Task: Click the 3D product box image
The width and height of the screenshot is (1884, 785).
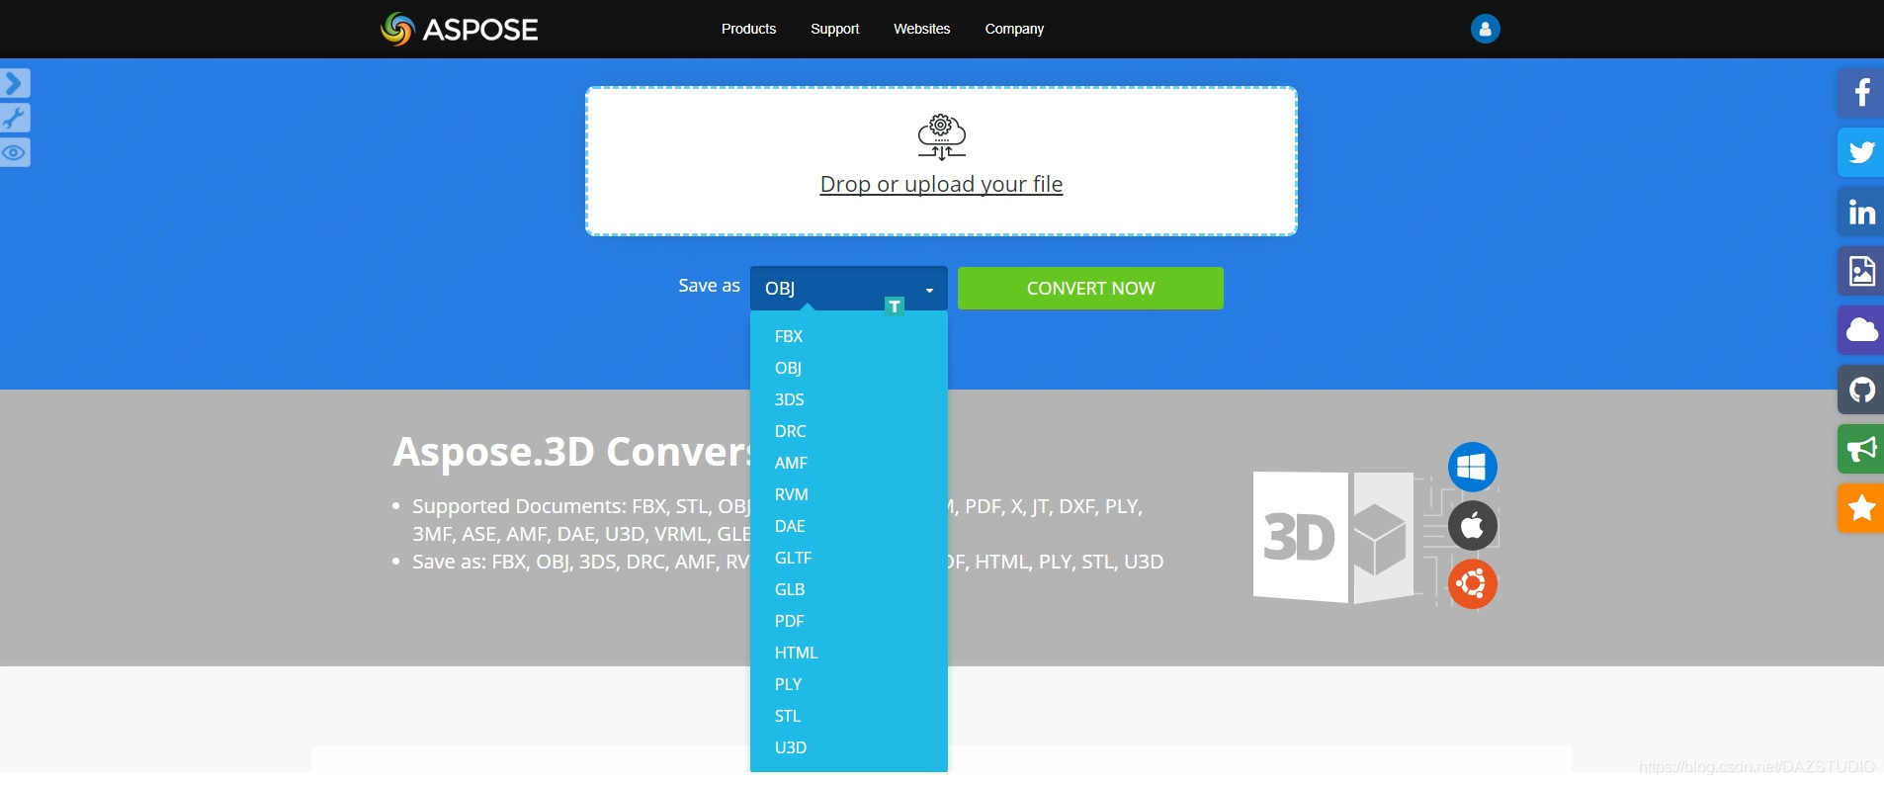Action: (x=1334, y=537)
